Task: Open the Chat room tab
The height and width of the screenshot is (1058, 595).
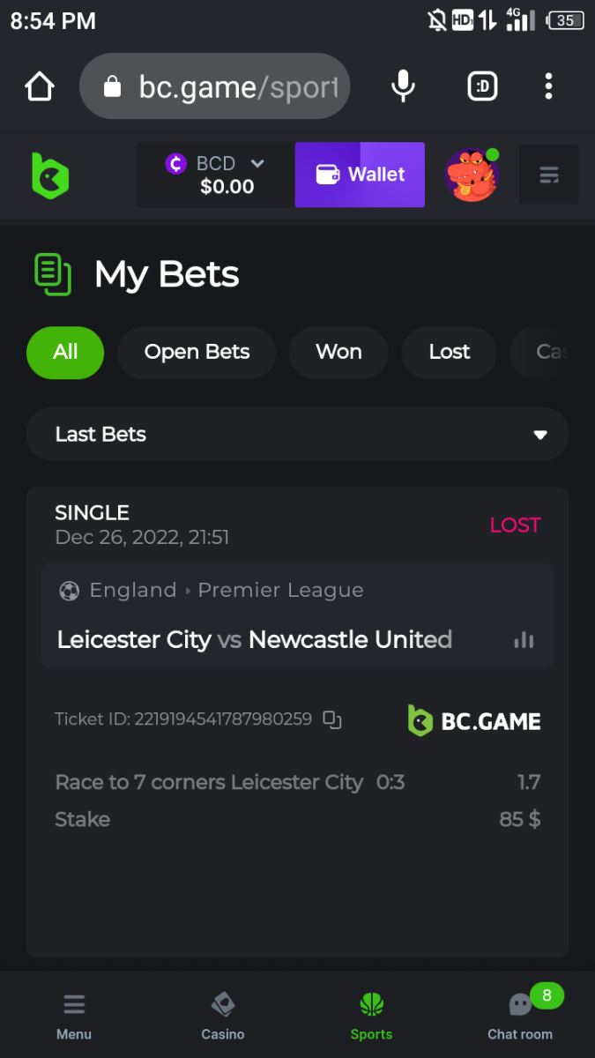Action: [520, 1016]
